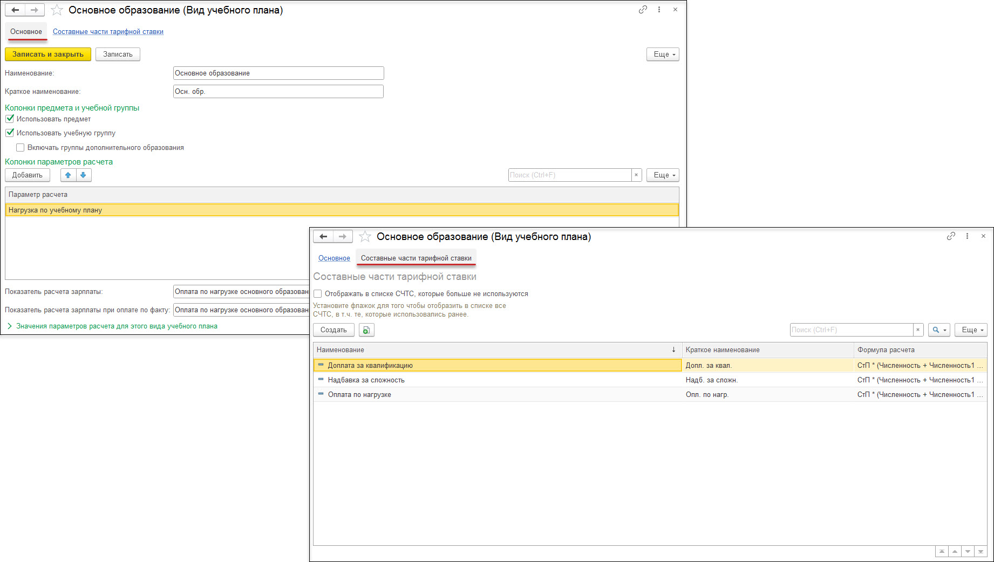Edit Показатель расчета зарплаты field
This screenshot has width=994, height=562.
pos(241,291)
